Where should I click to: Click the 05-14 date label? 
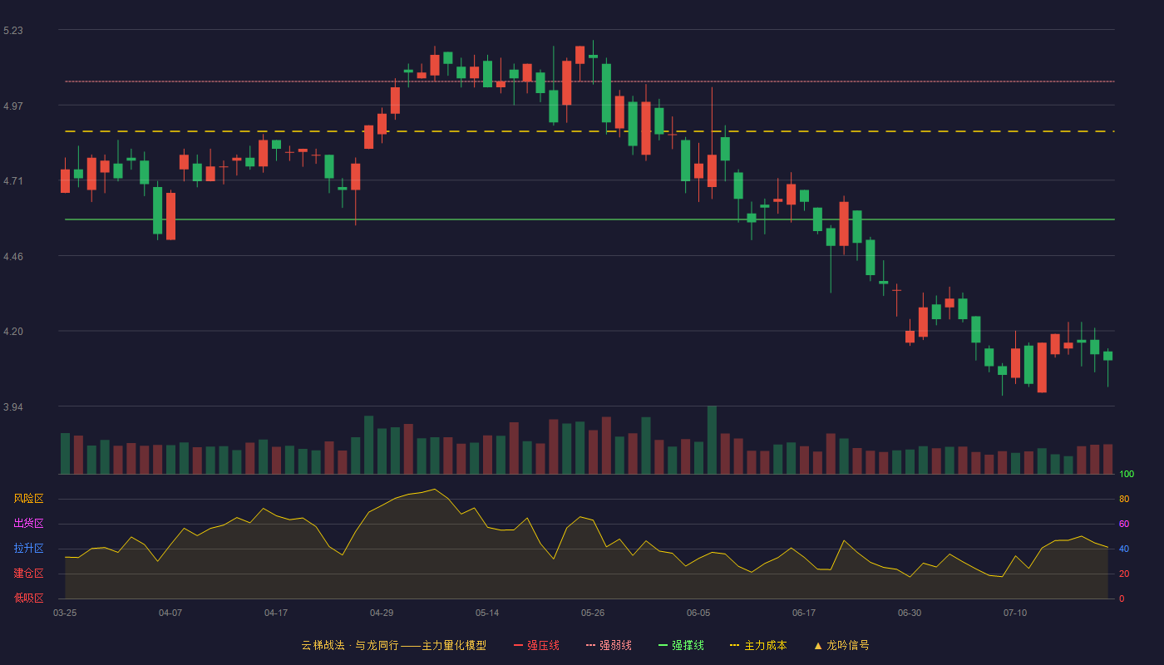click(487, 613)
